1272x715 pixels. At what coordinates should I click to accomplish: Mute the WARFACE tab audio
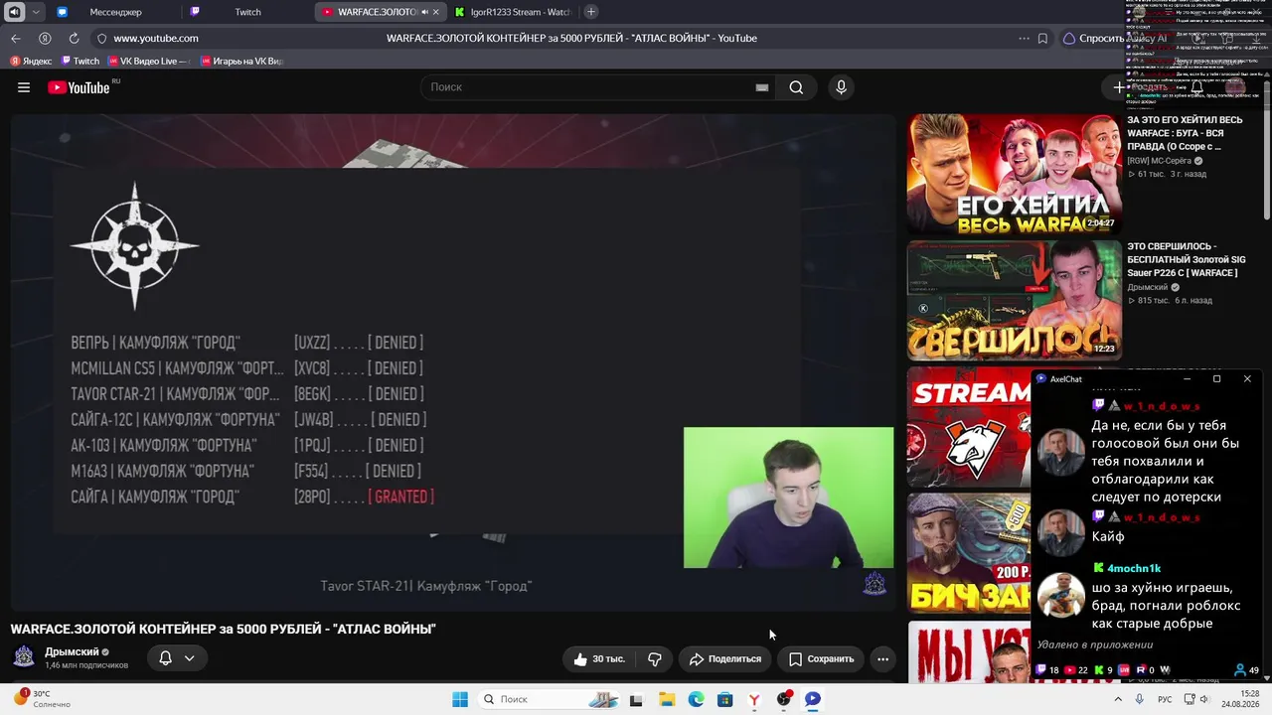[x=424, y=12]
